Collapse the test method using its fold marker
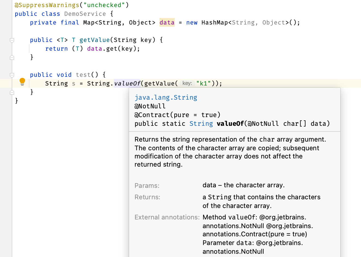The image size is (361, 257). point(12,75)
